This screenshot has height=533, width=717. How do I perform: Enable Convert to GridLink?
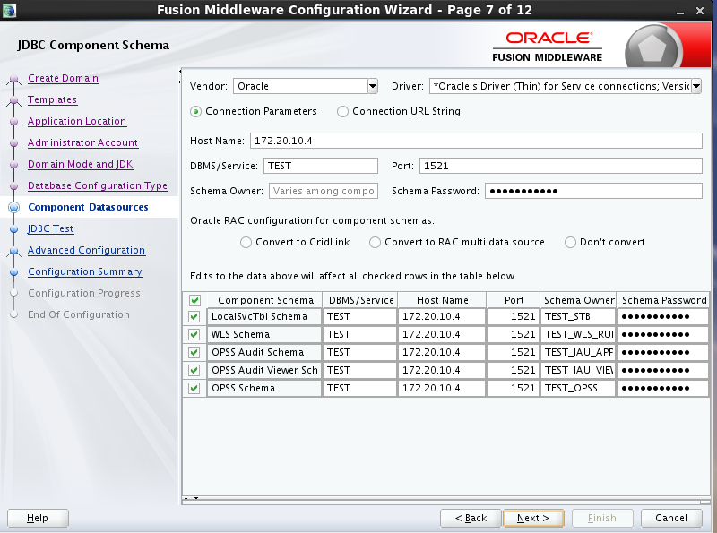coord(246,242)
